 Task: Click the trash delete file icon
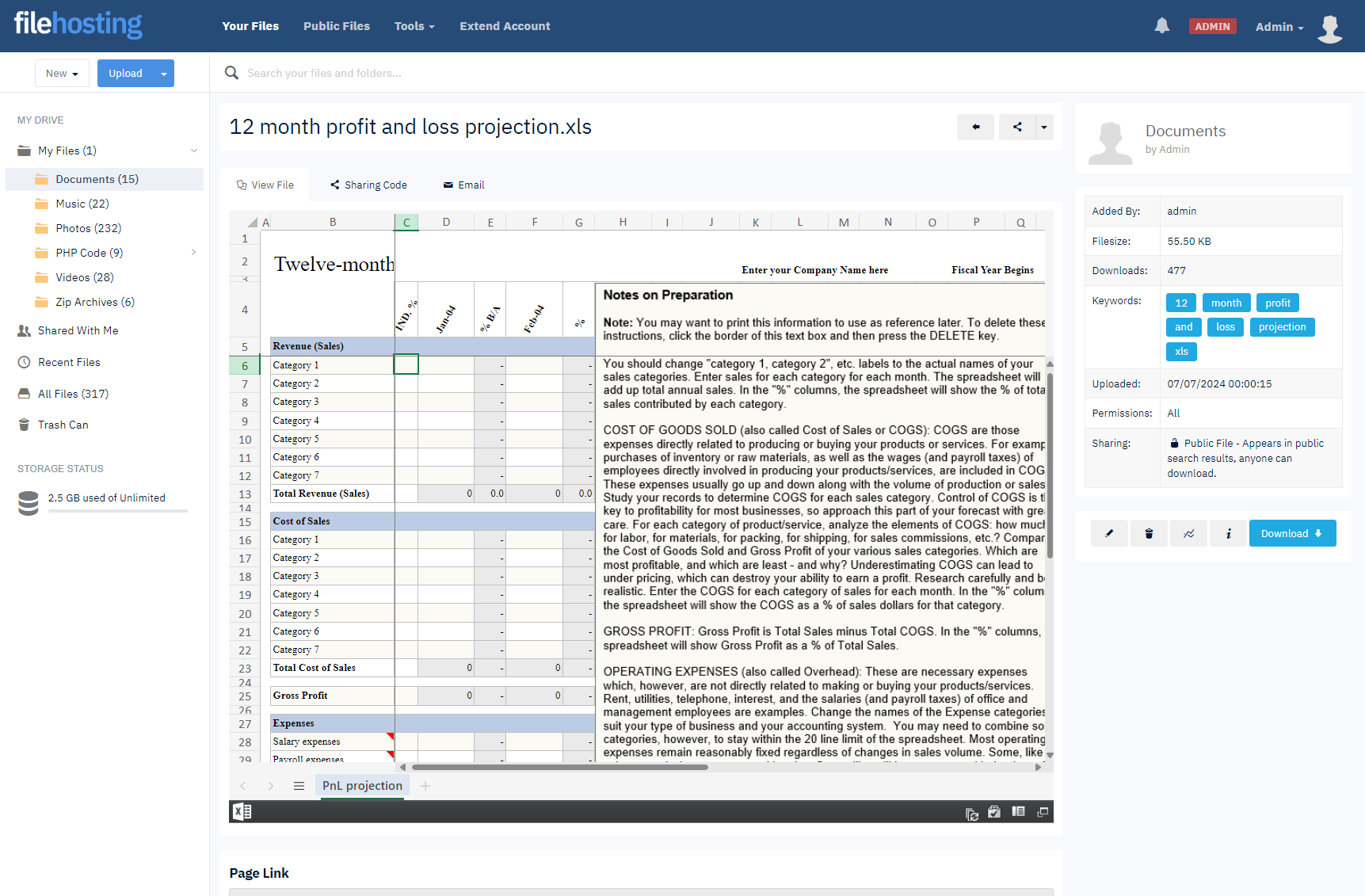[x=1149, y=533]
